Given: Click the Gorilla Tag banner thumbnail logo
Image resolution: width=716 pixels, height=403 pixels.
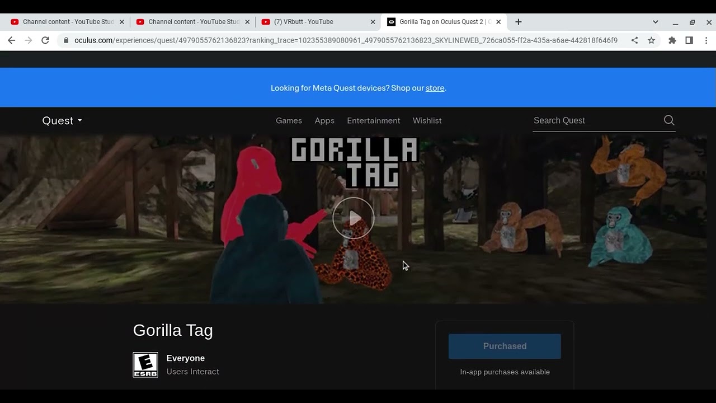Looking at the screenshot, I should [355, 163].
